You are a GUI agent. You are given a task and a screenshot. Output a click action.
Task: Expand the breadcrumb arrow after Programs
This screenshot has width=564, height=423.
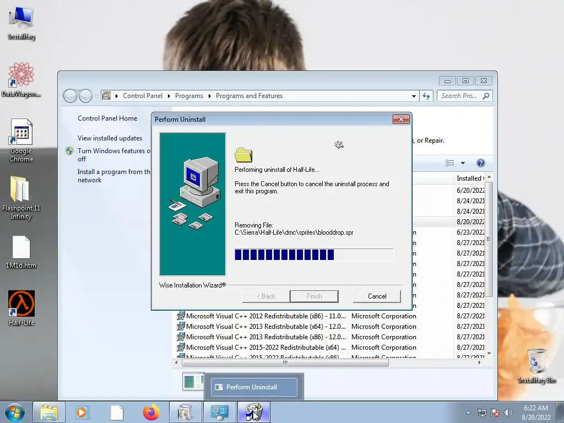click(x=209, y=96)
